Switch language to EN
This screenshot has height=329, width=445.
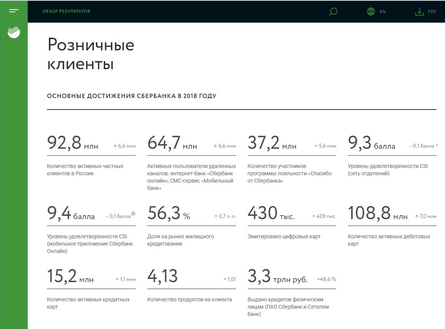click(383, 12)
